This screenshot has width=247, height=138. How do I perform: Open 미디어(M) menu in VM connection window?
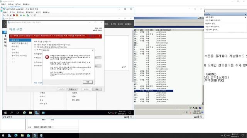(x=20, y=12)
